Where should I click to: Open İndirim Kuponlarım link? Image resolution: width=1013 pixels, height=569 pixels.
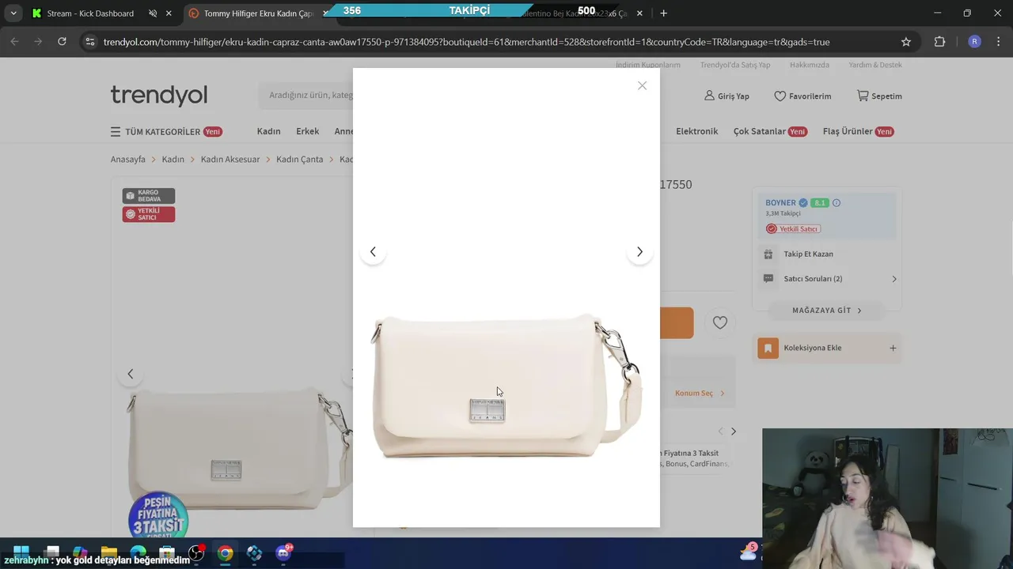click(648, 65)
